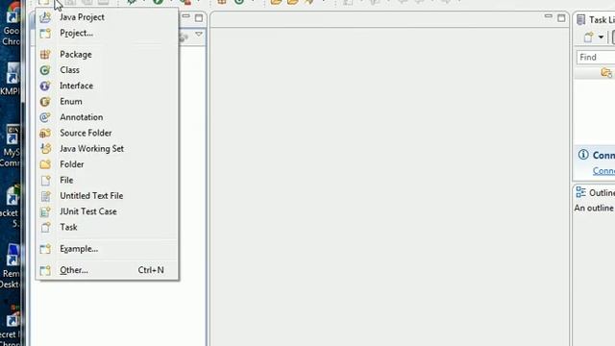Pick the File option in the menu
This screenshot has height=346, width=615.
tap(107, 180)
